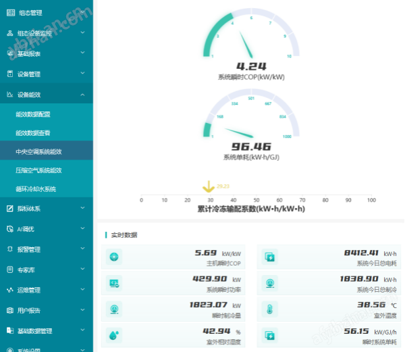Expand the 指标体系 chevron

pyautogui.click(x=82, y=207)
